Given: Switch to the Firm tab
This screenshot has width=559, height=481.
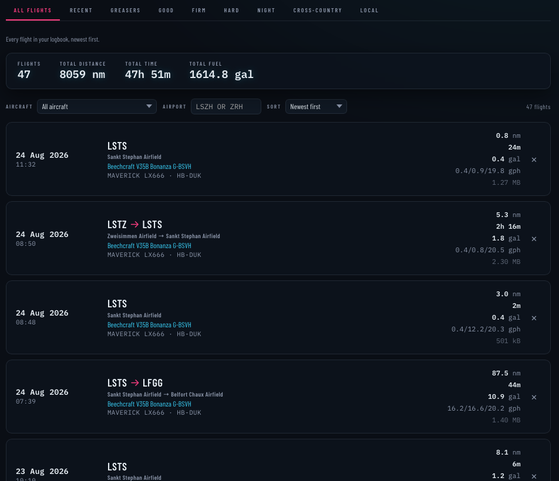Looking at the screenshot, I should coord(198,11).
